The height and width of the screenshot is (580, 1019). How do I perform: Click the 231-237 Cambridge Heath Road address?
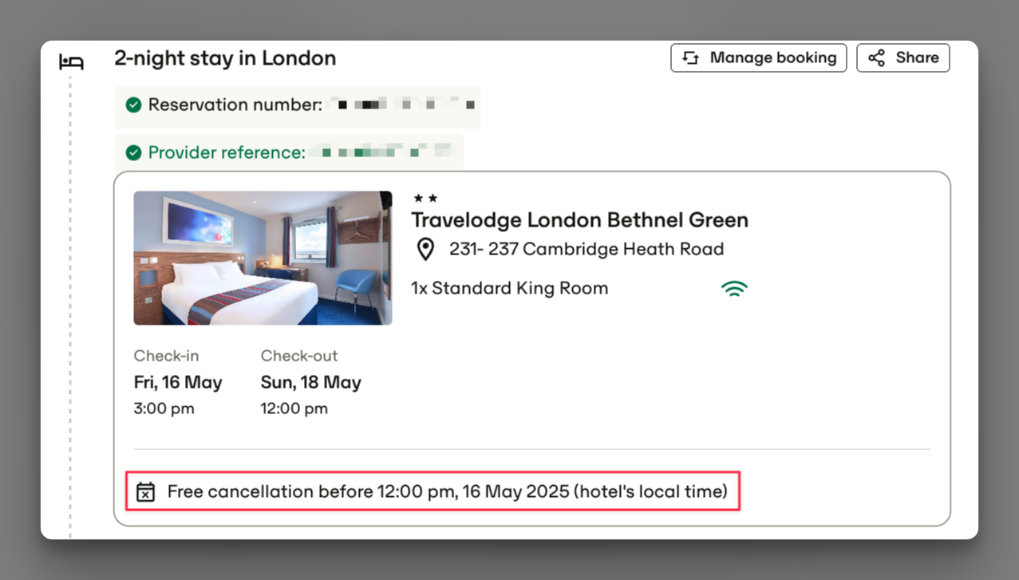pyautogui.click(x=587, y=250)
